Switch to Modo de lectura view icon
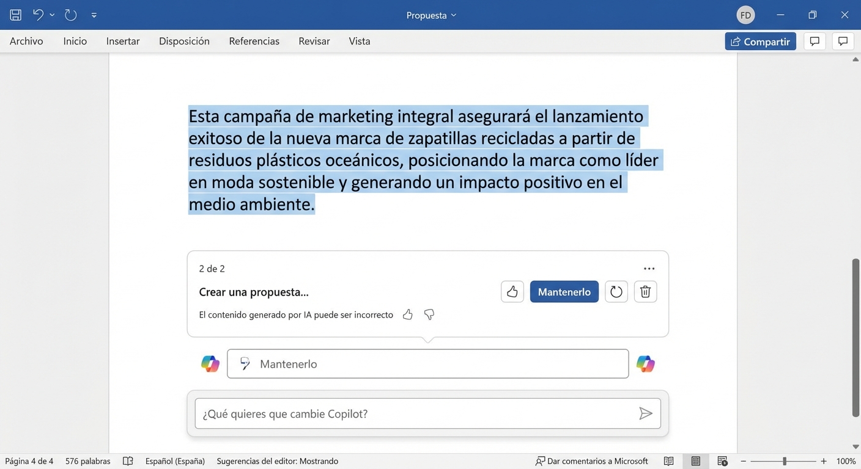Viewport: 861px width, 469px height. point(668,461)
